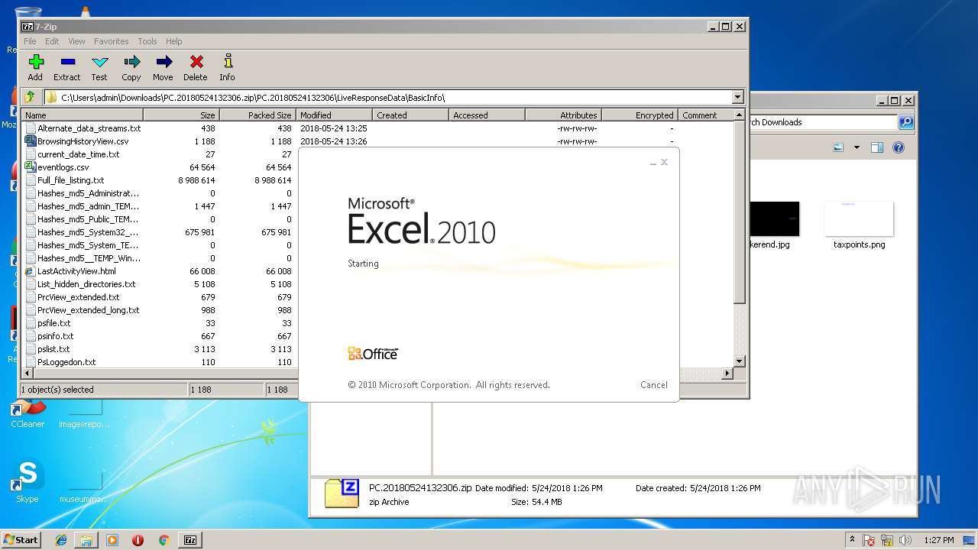Open Windows Media Player from taskbar
Screen dimensions: 978x550
point(112,540)
